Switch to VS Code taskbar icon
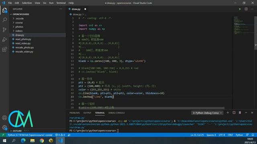Image resolution: width=257 pixels, height=144 pixels. click(x=60, y=140)
